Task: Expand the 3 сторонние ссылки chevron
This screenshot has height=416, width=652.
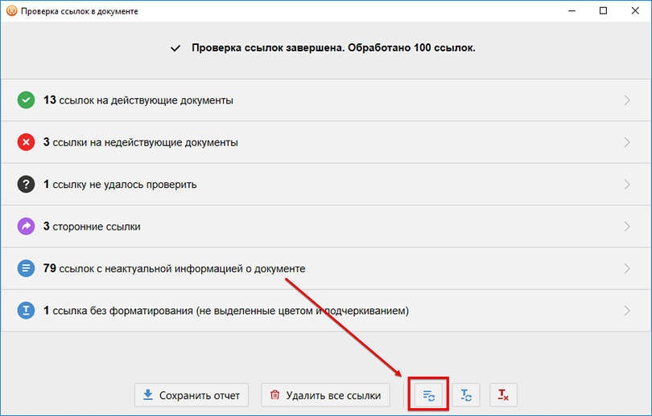Action: click(627, 226)
